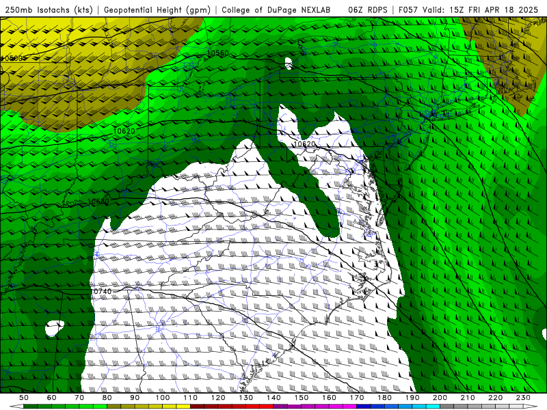Select the "College of DuPage NEXLAB" label
Viewport: 547px width, 410px height.
[x=276, y=10]
